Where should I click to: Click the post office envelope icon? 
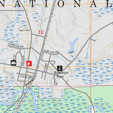(x=14, y=63)
